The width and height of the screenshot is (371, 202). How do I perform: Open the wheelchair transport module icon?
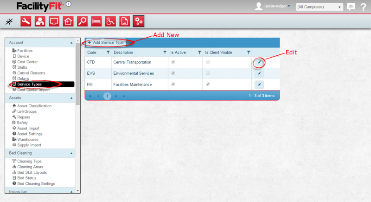[x=110, y=21]
